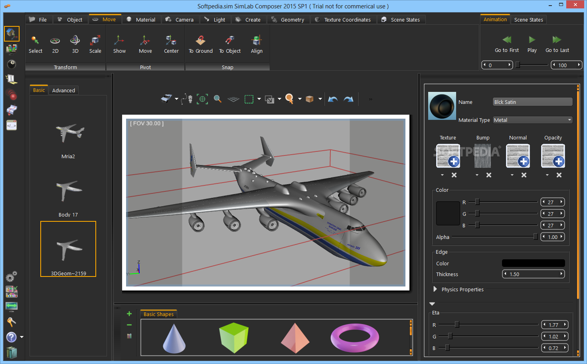Click Go to First animation button
The image size is (587, 364).
pyautogui.click(x=507, y=44)
